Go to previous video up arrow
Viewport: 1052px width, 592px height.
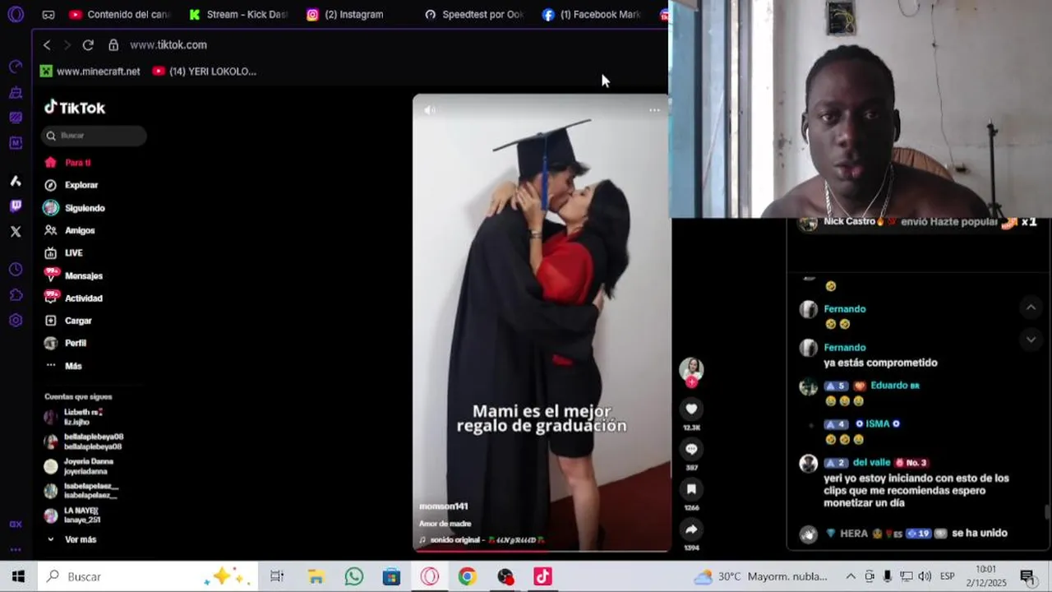point(1031,308)
